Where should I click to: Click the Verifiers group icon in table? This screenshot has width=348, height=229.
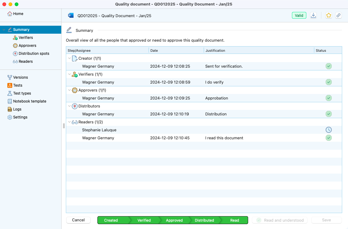click(x=75, y=74)
